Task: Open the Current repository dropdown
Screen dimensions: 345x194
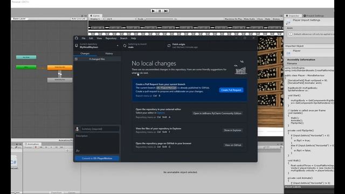Action: [x=98, y=45]
